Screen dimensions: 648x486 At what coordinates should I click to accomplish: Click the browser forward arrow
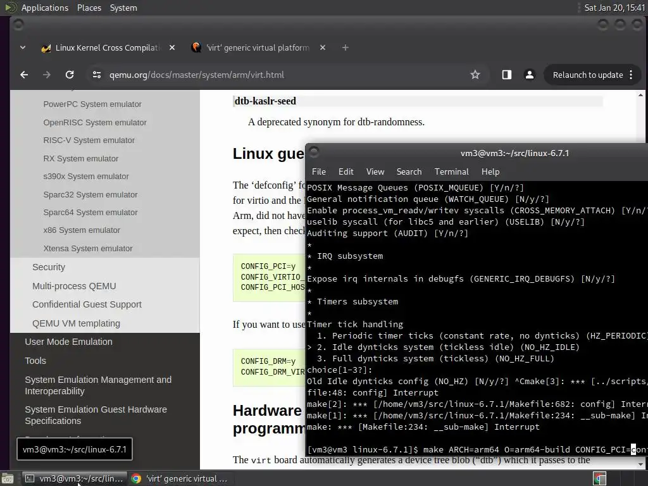coord(47,75)
